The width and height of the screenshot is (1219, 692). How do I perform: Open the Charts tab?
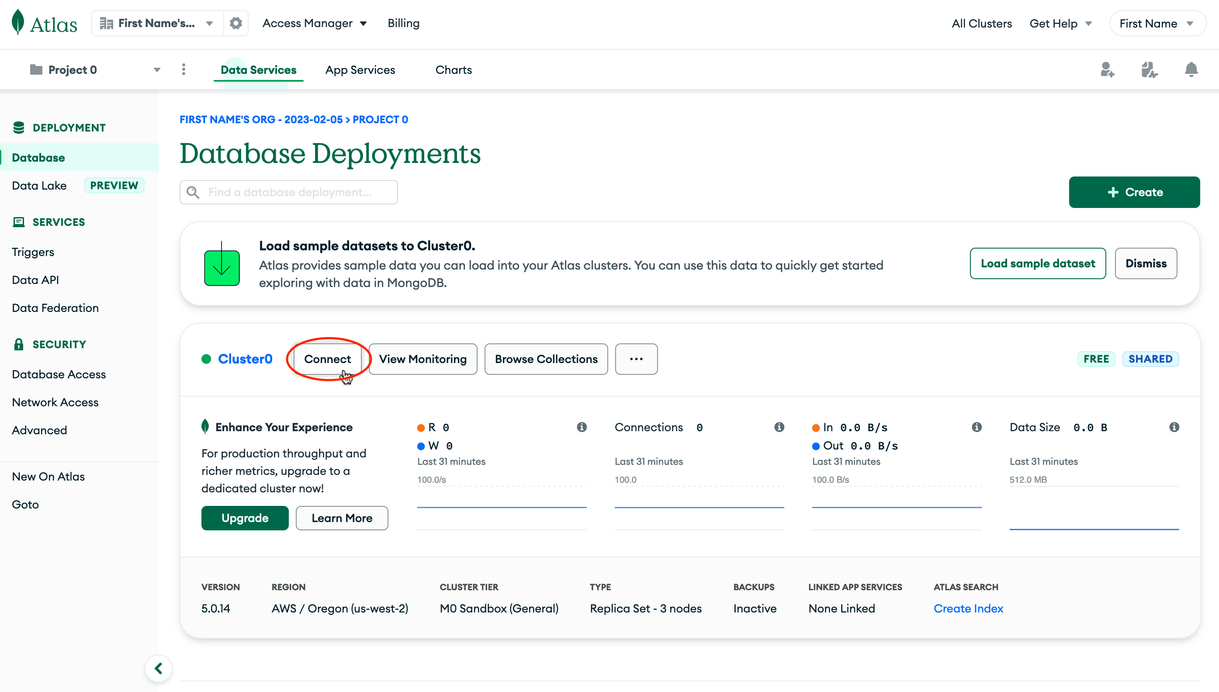pos(454,70)
